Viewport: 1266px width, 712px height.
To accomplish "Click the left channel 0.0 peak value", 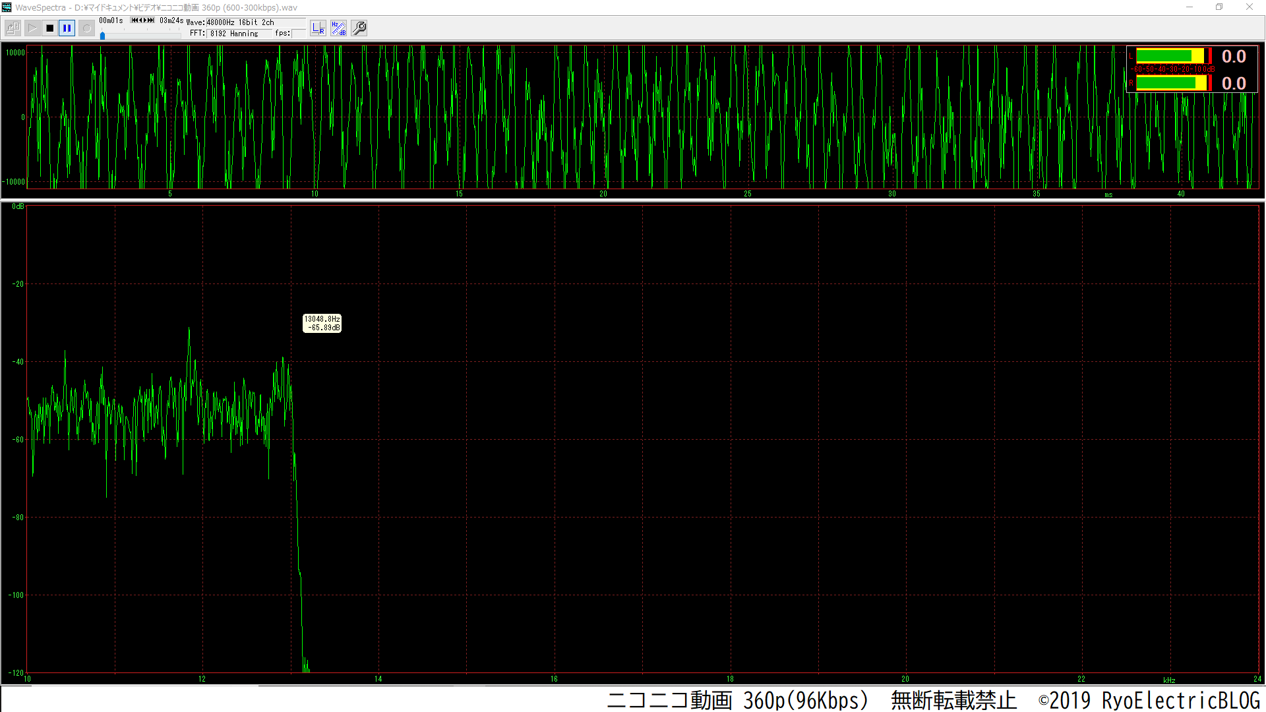I will (1234, 57).
